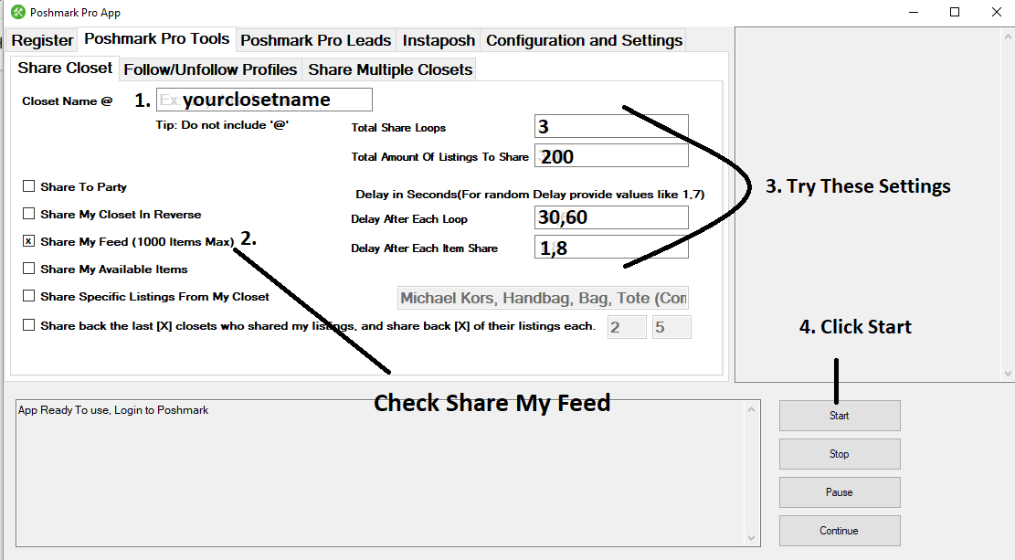Click the Continue button
The height and width of the screenshot is (560, 1015).
840,530
